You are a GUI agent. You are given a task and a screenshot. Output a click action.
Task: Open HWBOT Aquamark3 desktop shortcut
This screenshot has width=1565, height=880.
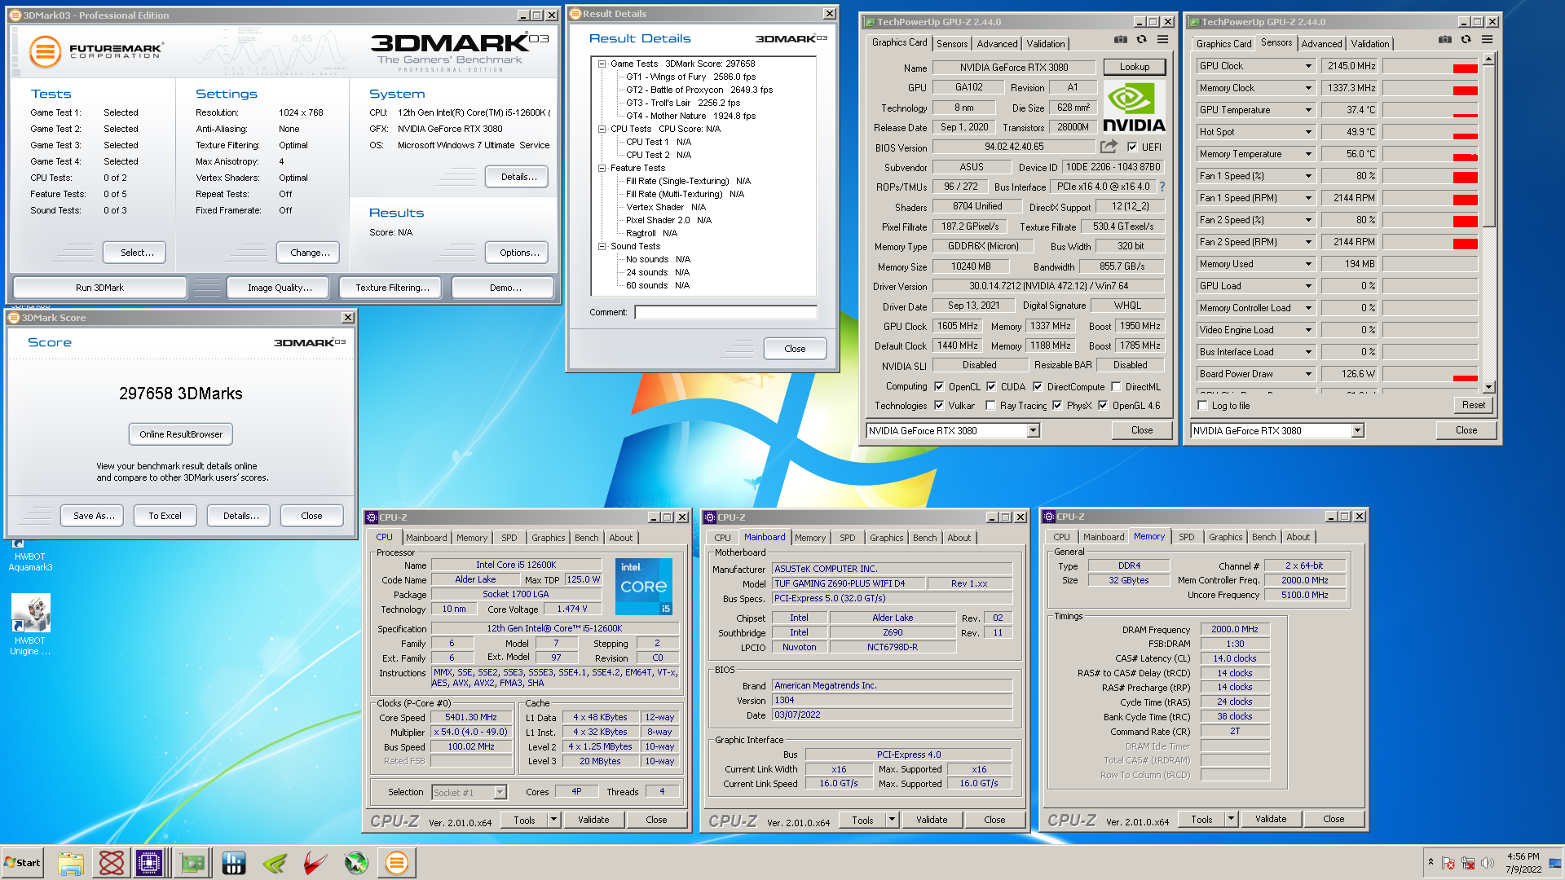tap(30, 557)
